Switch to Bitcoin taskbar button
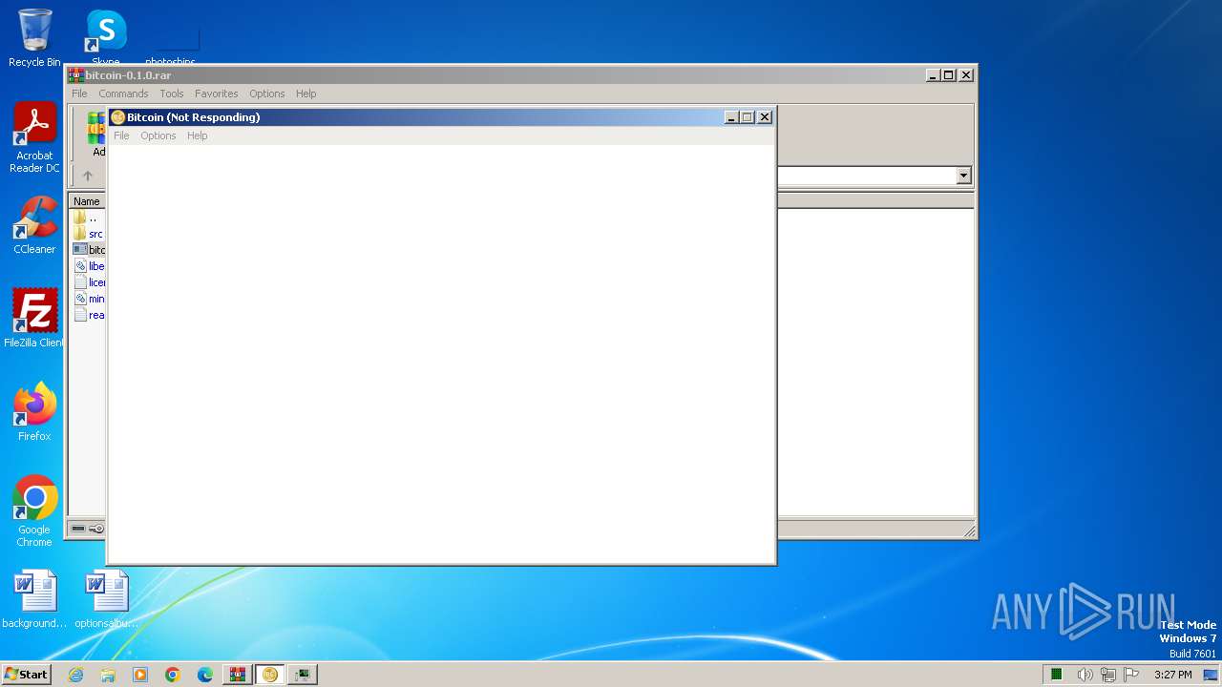 pyautogui.click(x=270, y=675)
